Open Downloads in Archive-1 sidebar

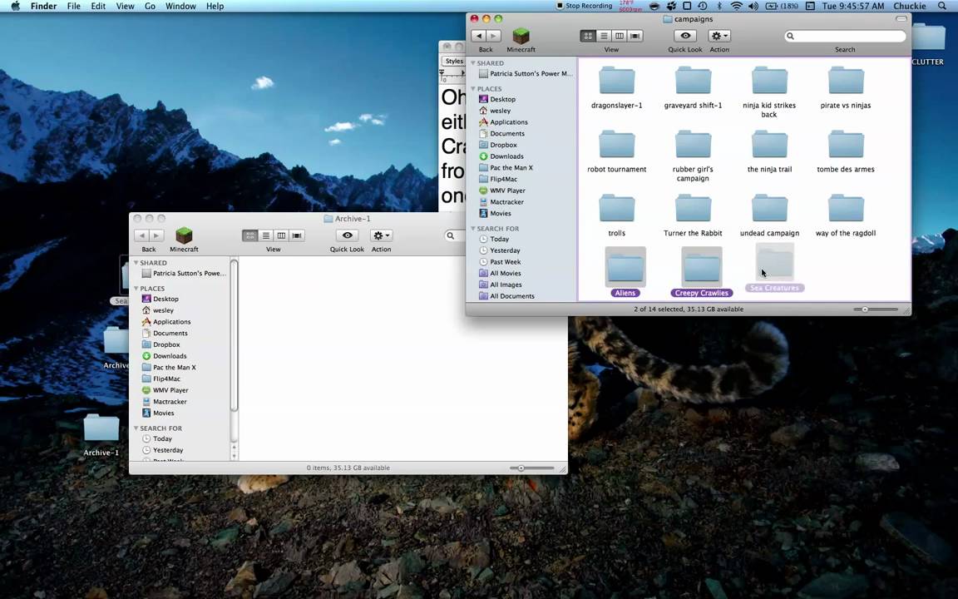(170, 356)
